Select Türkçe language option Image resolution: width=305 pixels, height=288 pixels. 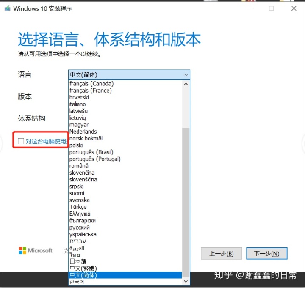(125, 207)
